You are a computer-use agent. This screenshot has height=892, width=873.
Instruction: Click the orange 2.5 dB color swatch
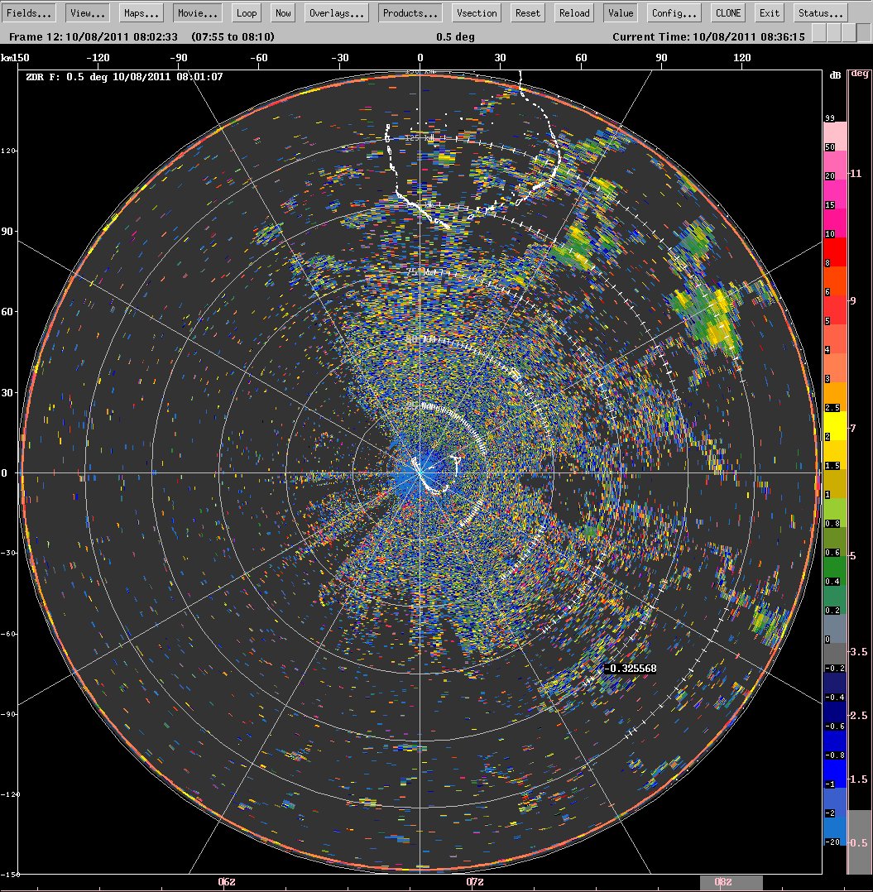[835, 397]
